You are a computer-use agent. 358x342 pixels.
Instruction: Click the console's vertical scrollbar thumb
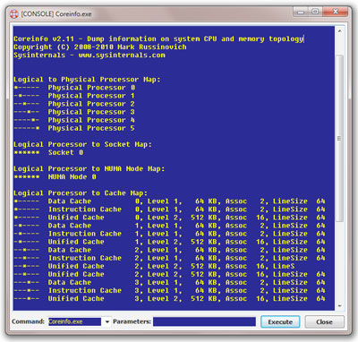[x=339, y=138]
